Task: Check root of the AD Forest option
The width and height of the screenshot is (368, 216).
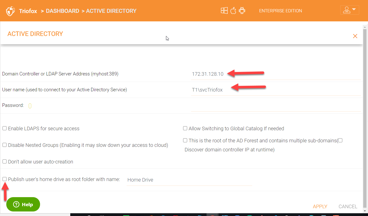Action: (185, 140)
